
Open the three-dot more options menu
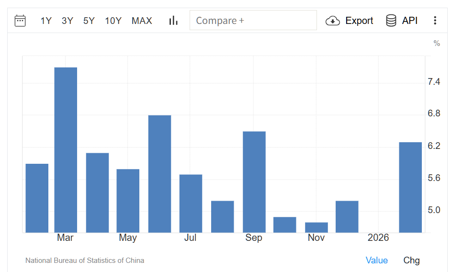click(435, 21)
